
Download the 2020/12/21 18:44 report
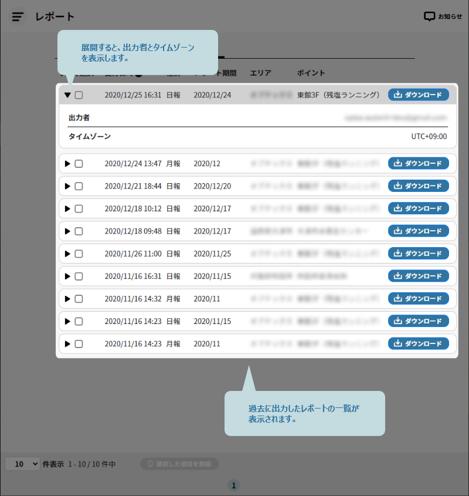coord(418,185)
